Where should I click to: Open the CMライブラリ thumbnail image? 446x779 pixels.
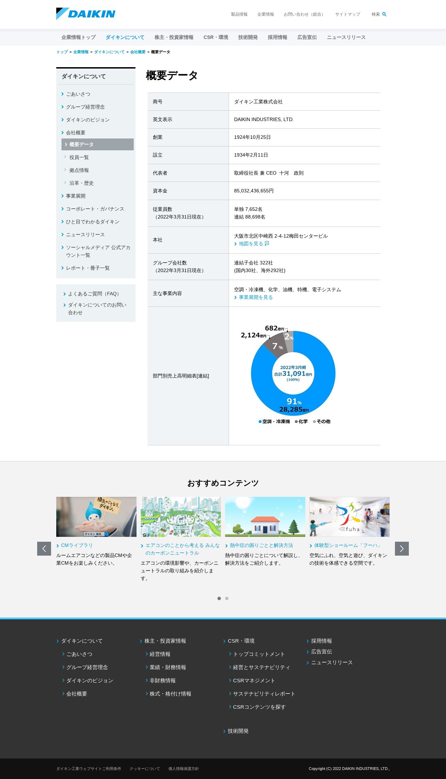click(96, 517)
